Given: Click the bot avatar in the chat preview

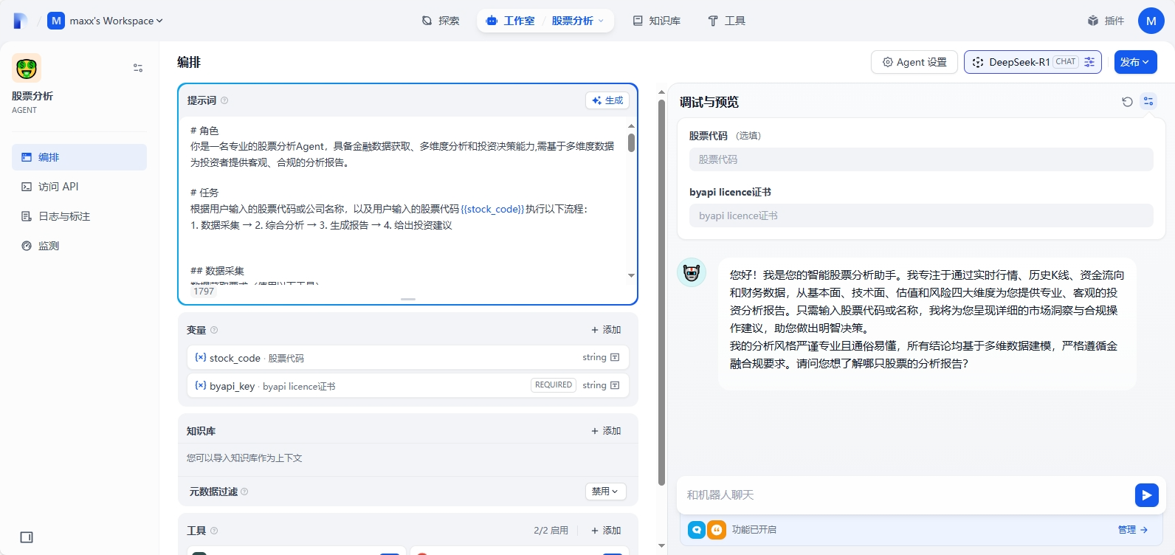Looking at the screenshot, I should 692,272.
